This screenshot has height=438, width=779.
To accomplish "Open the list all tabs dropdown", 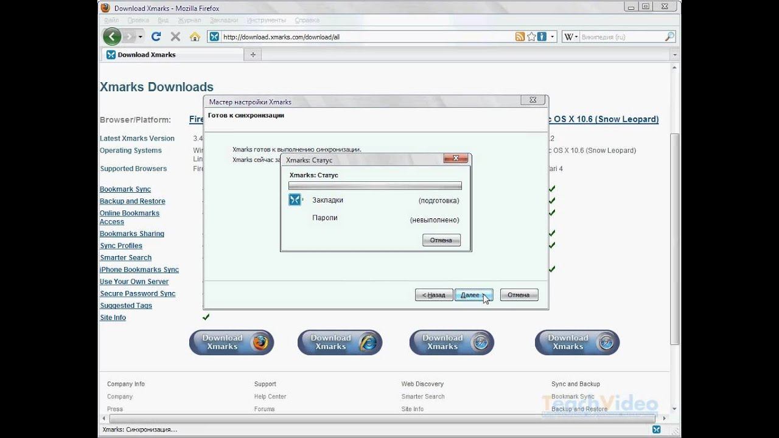I will point(675,55).
